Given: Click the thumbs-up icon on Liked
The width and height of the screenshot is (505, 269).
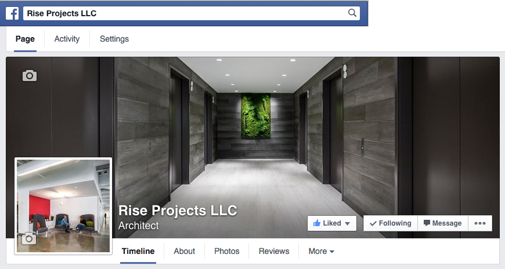Looking at the screenshot, I should tap(316, 223).
